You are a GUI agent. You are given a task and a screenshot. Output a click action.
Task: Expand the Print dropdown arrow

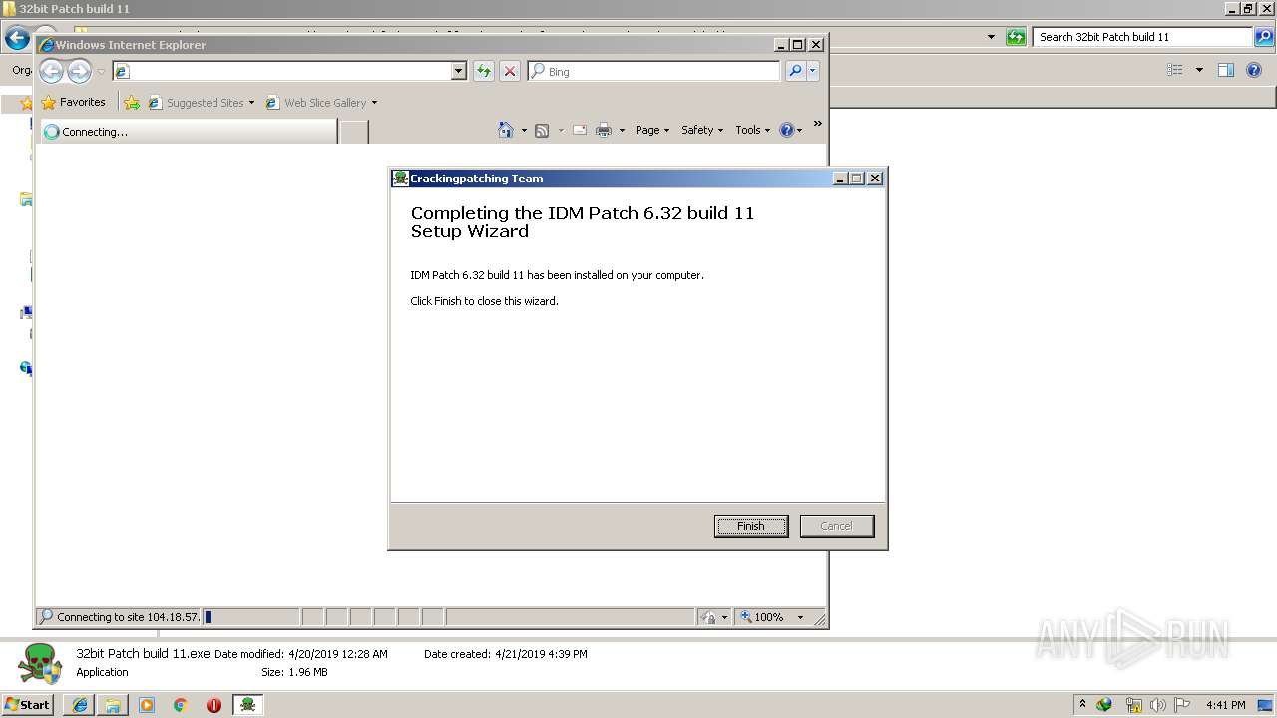(x=622, y=130)
